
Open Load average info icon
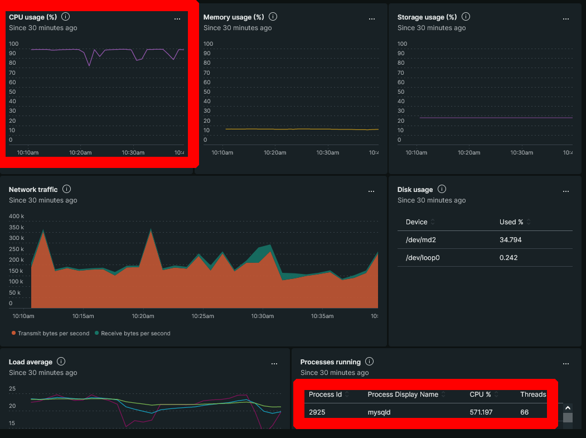pyautogui.click(x=61, y=362)
